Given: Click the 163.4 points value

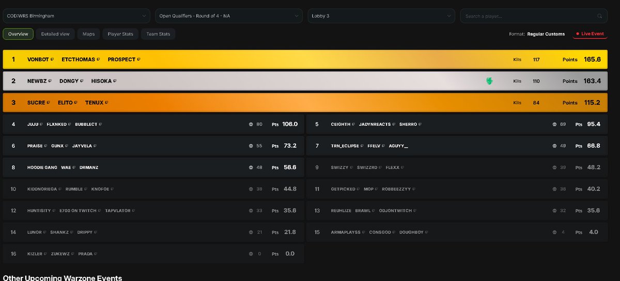Looking at the screenshot, I should (x=592, y=81).
